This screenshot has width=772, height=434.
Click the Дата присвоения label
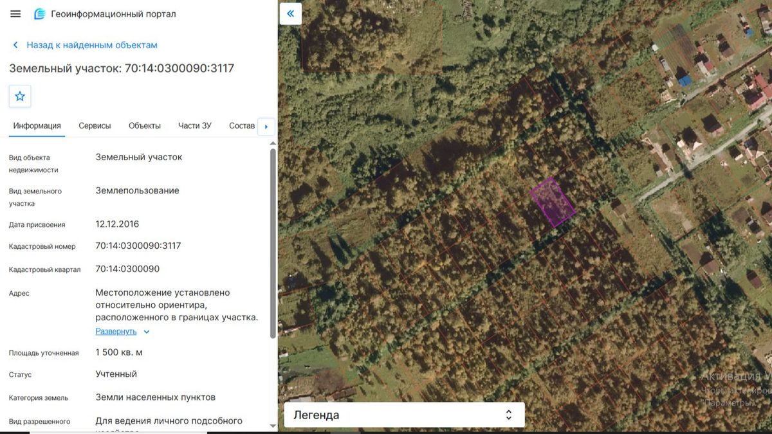[37, 225]
